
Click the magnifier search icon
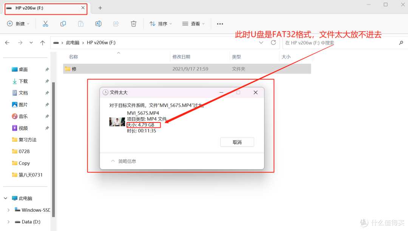tap(401, 43)
